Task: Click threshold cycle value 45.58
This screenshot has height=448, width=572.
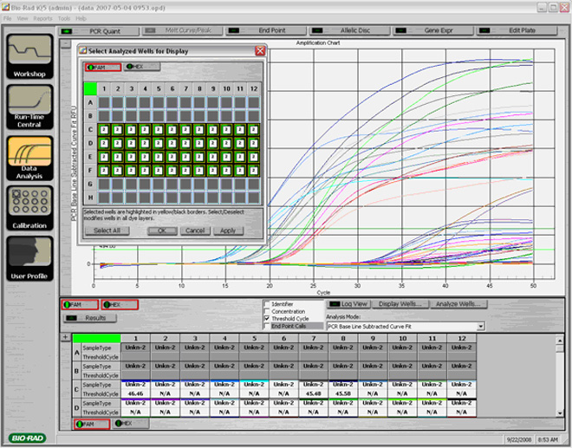Action: tap(343, 393)
